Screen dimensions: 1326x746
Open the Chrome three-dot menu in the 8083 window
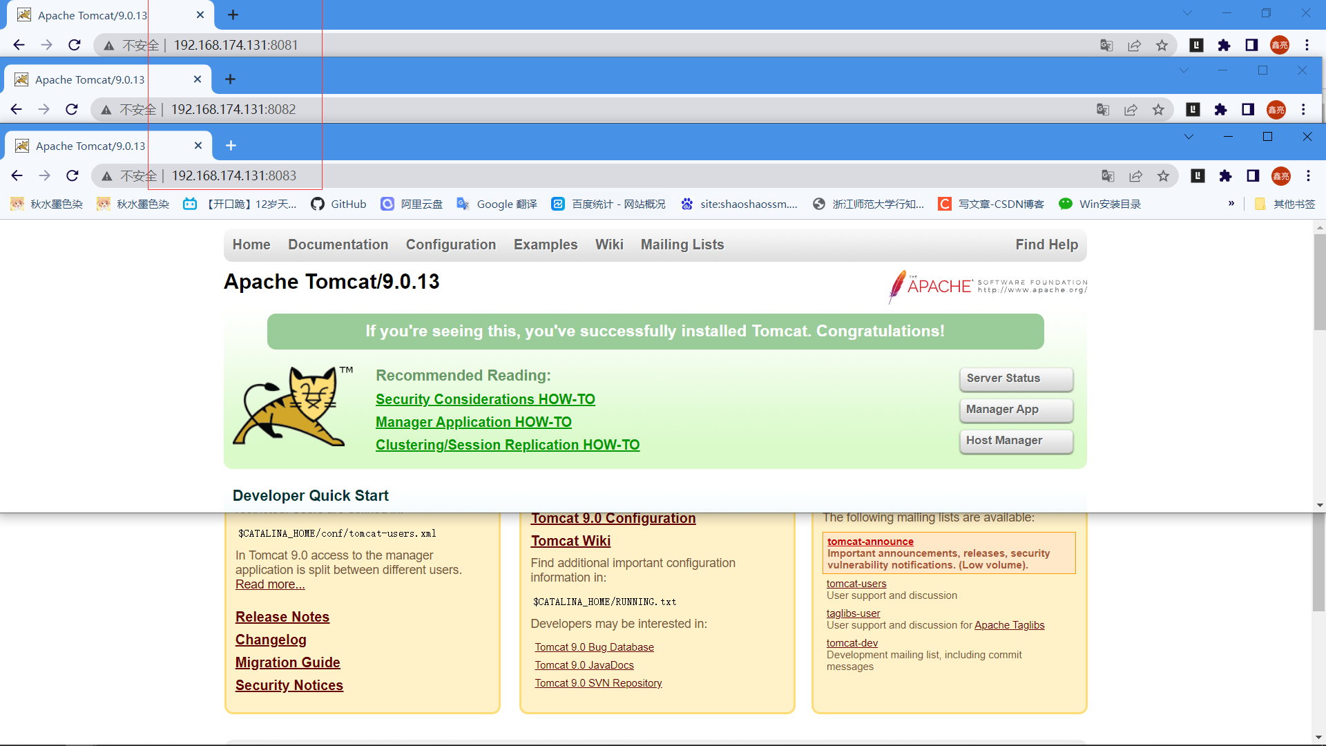[1308, 176]
